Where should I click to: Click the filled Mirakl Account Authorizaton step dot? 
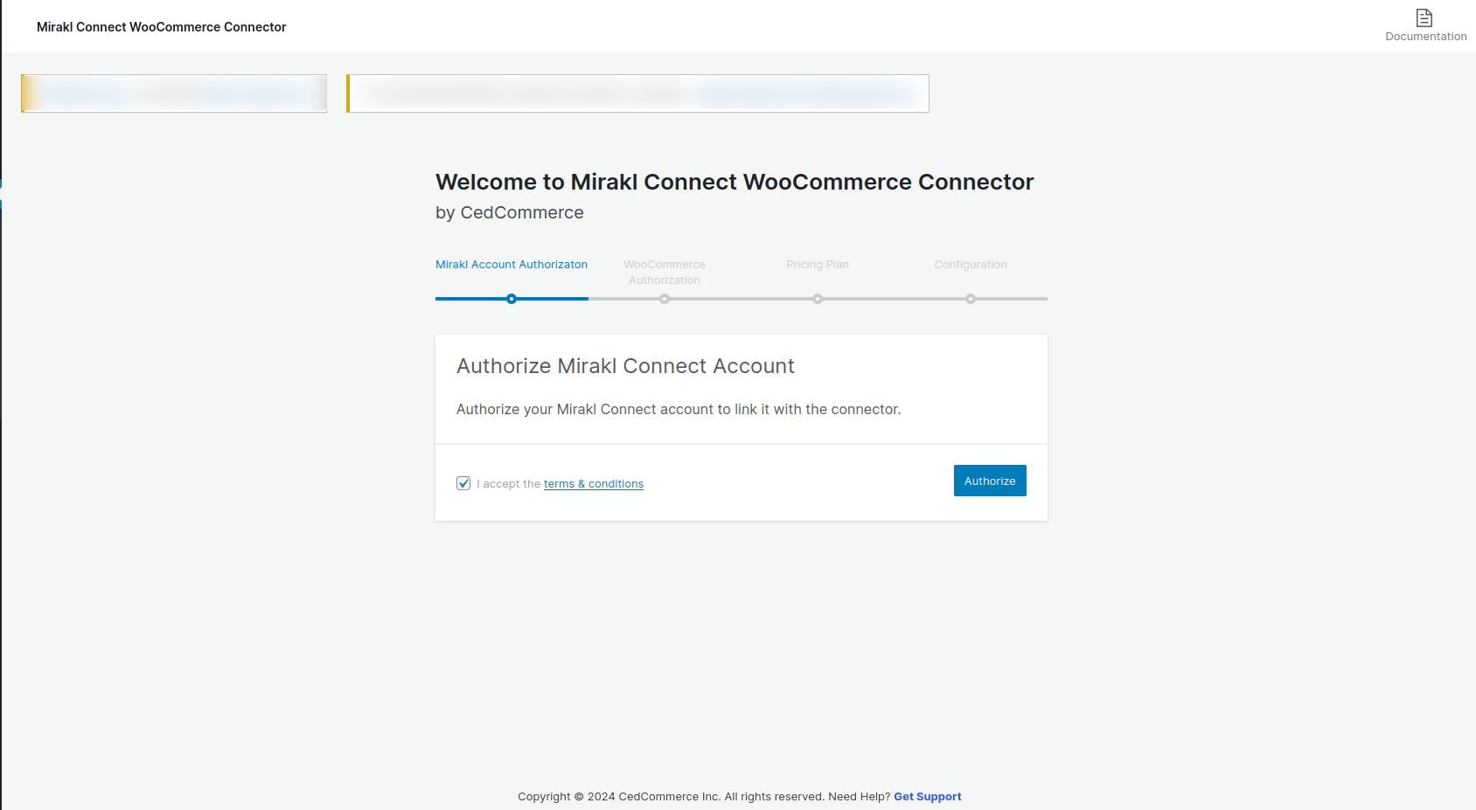(x=512, y=298)
